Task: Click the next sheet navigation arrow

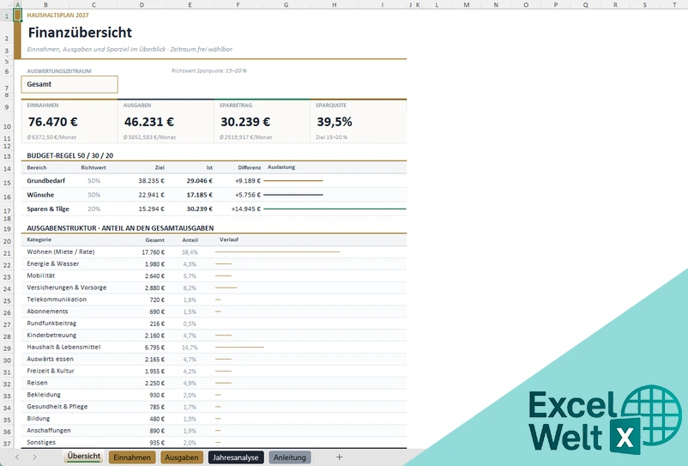Action: tap(34, 457)
